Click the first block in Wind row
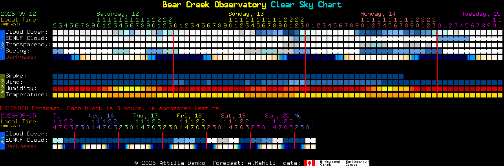 coord(55,83)
